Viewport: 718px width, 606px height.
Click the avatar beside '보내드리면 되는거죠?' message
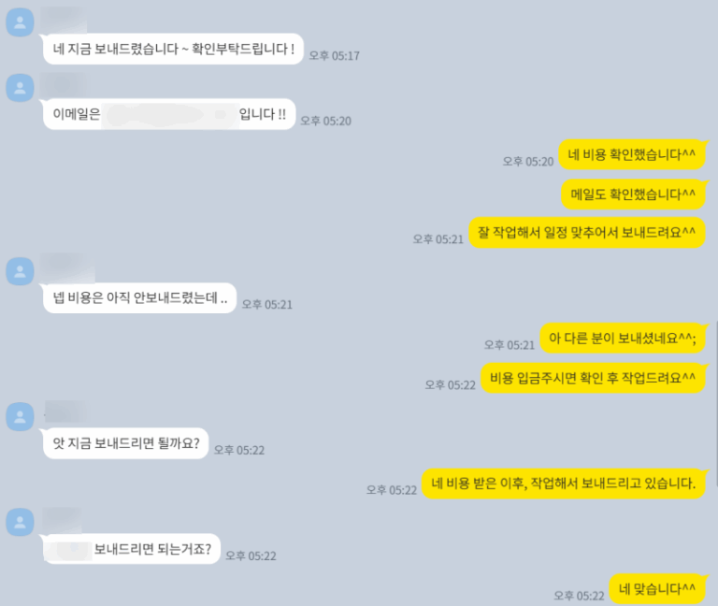(x=20, y=522)
